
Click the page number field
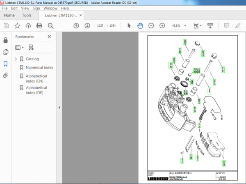[x=100, y=25]
